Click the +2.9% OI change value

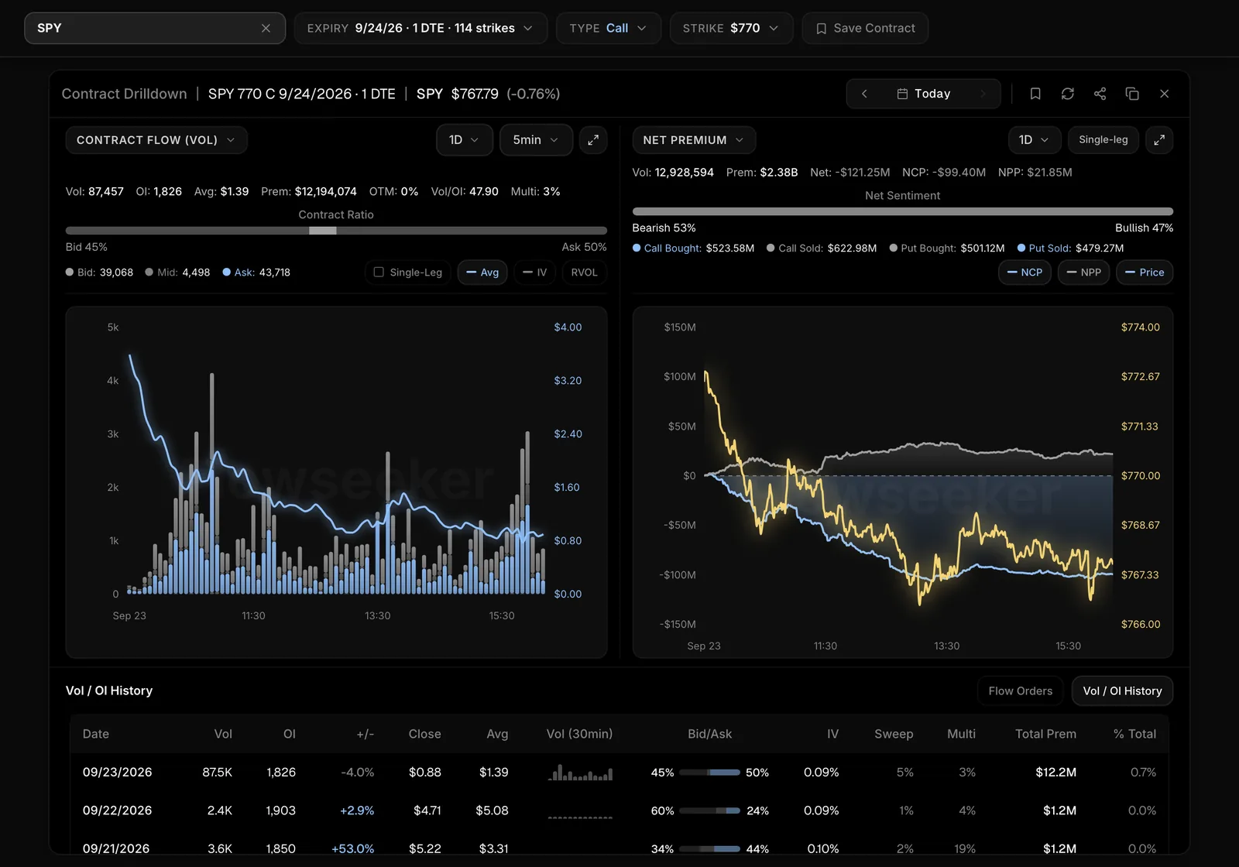(357, 810)
